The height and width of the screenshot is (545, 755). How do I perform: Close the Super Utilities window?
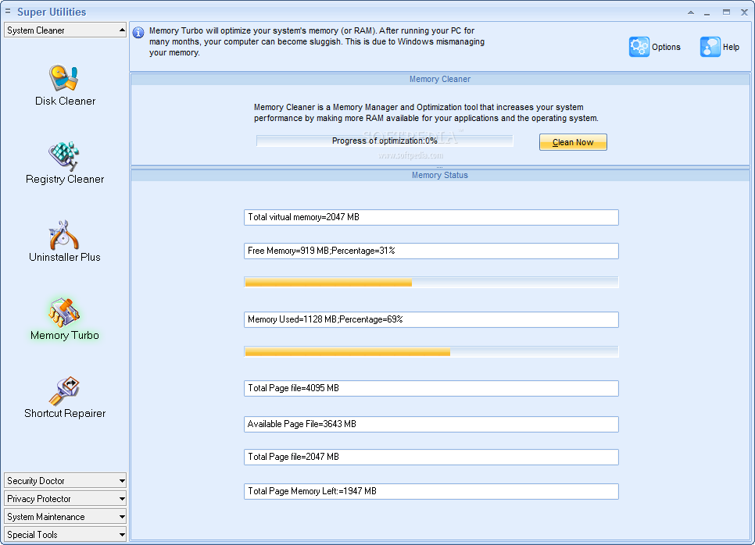[744, 12]
